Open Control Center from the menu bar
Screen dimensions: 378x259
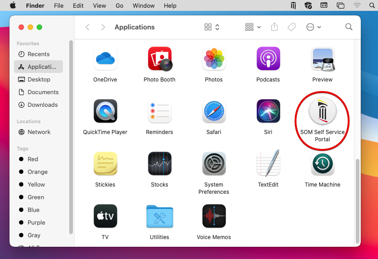[x=340, y=5]
